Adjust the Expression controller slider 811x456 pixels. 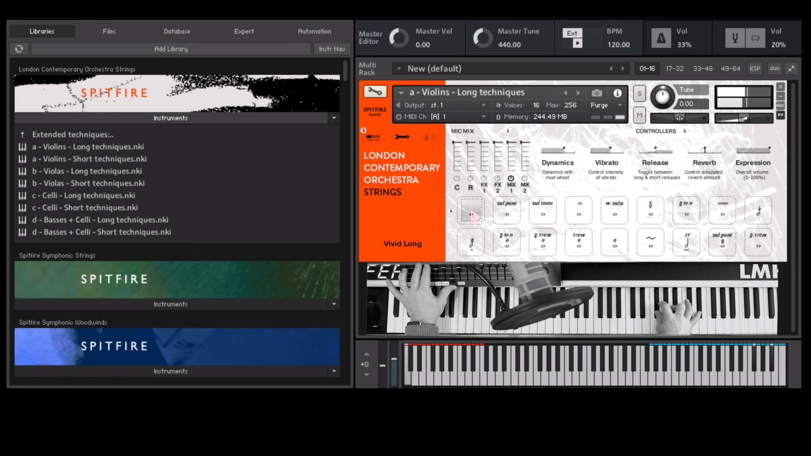point(753,150)
